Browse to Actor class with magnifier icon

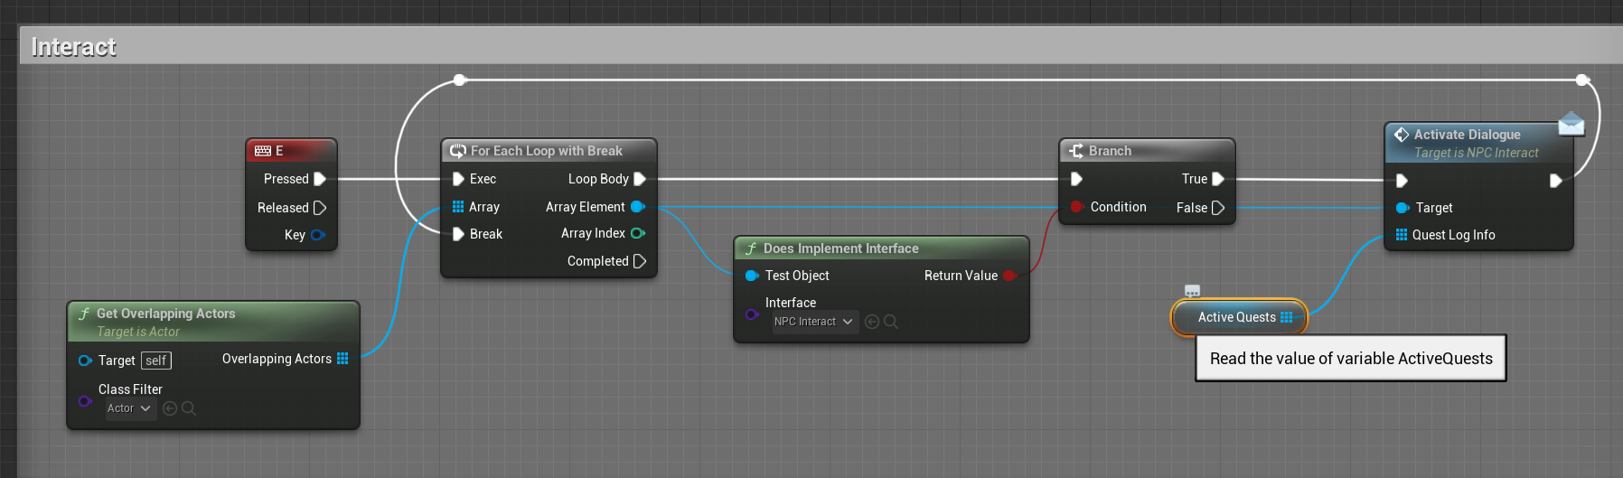(x=189, y=408)
